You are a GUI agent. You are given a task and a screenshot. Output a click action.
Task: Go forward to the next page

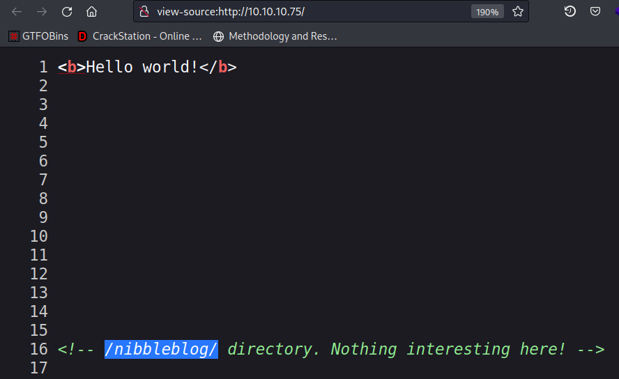coord(41,12)
